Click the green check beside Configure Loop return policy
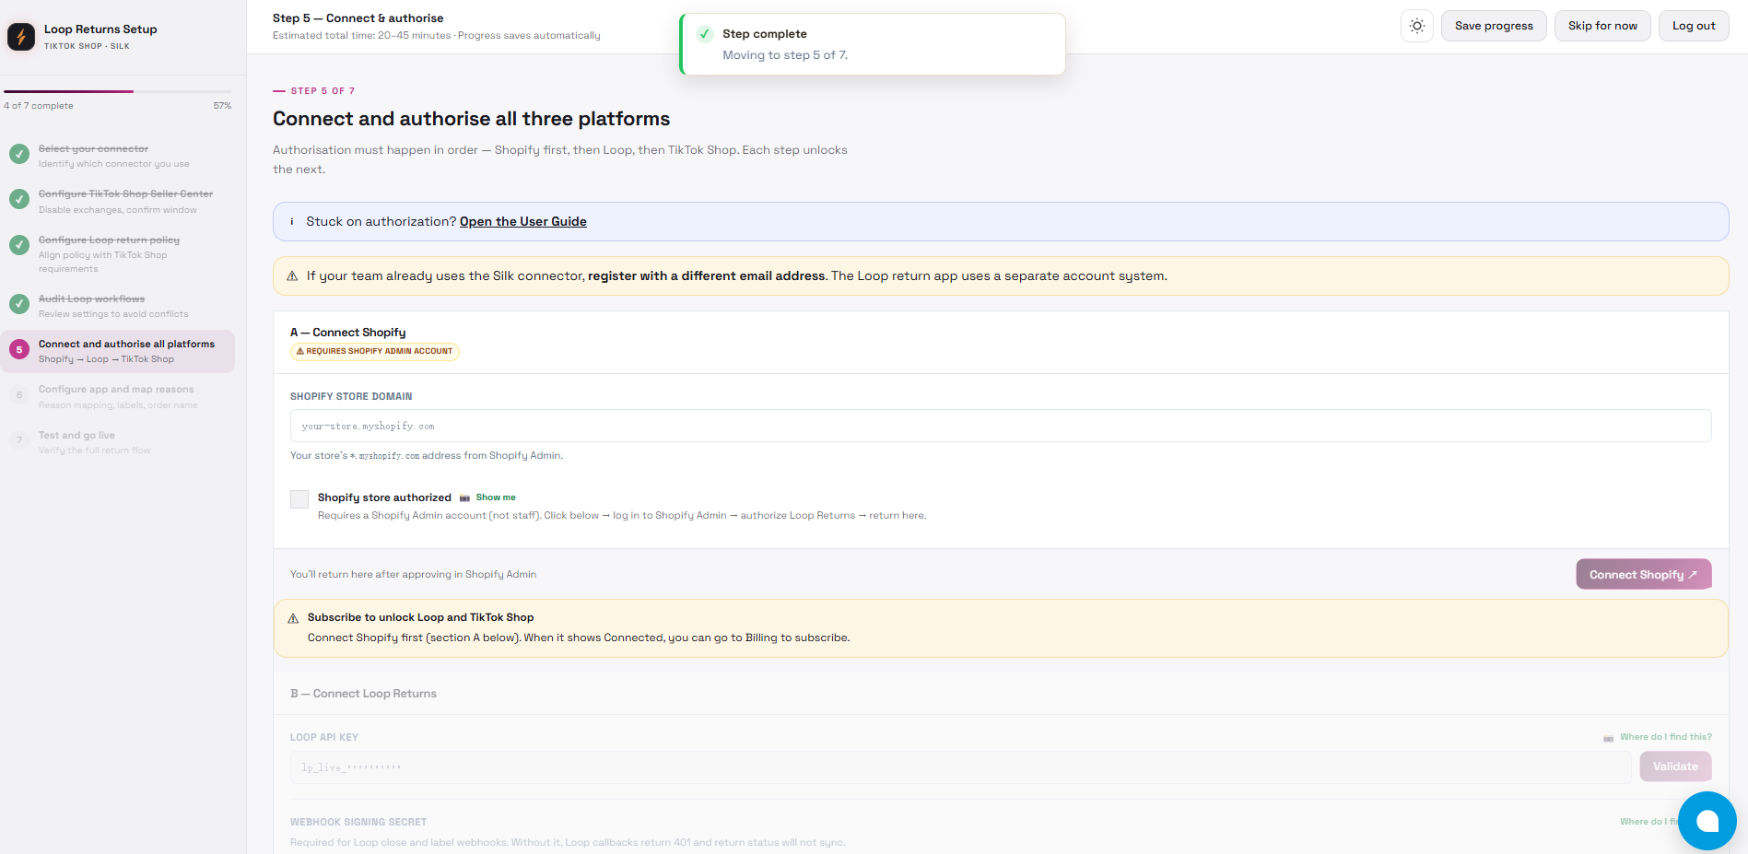The image size is (1748, 854). click(19, 245)
